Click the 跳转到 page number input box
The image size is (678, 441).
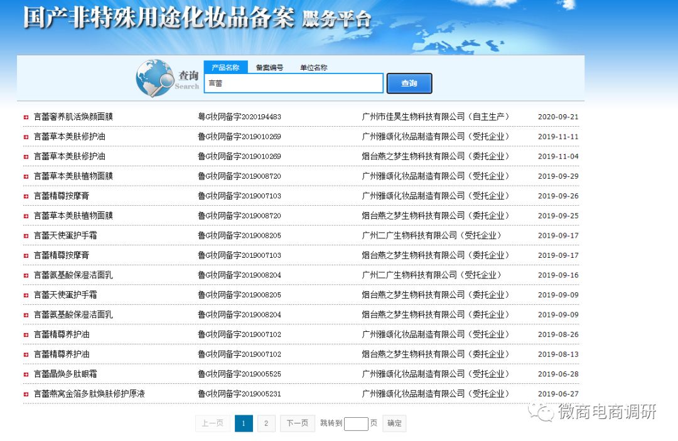point(355,423)
